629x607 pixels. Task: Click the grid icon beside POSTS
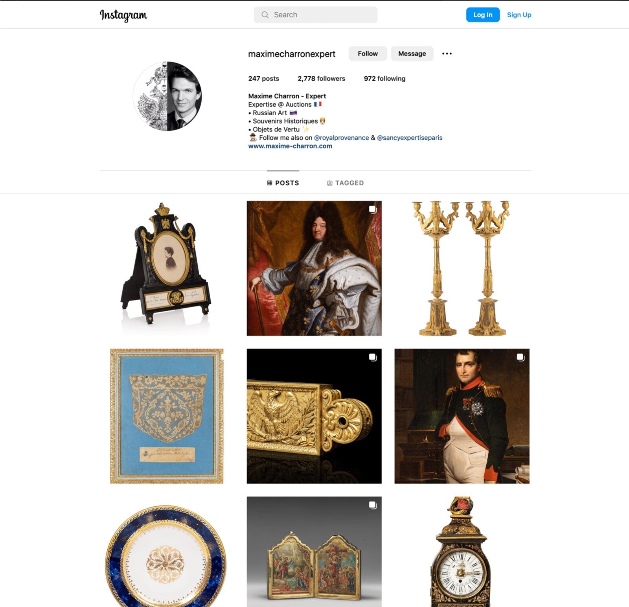click(x=270, y=183)
